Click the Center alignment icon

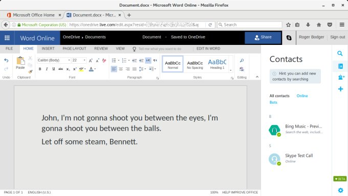(x=121, y=69)
